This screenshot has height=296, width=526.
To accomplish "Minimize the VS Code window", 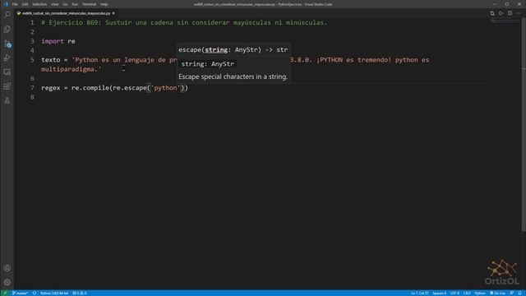I will 495,4.
